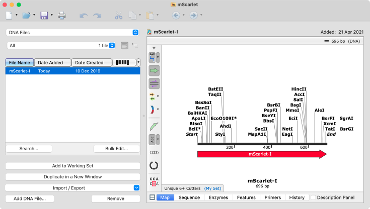Viewport: 370px width, 209px height.
Task: Click the Redo arrow icon
Action: (97, 16)
